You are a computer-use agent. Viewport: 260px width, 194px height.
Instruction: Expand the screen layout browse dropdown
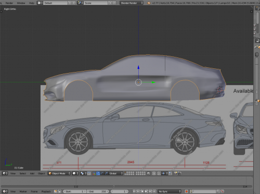tap(40, 3)
